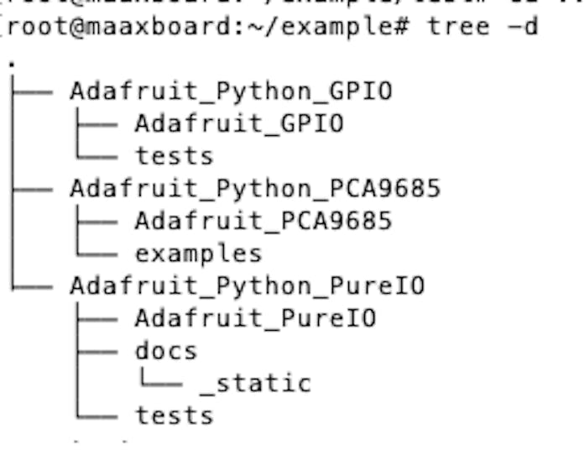
Task: Click tests folder under Adafruit_Python_GPIO
Action: point(174,156)
